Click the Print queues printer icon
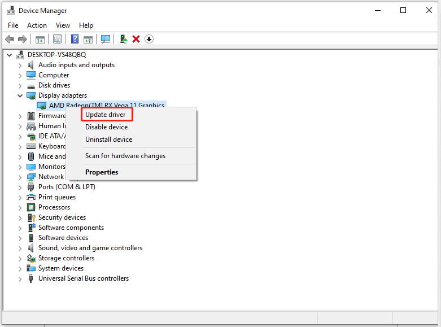 tap(31, 197)
